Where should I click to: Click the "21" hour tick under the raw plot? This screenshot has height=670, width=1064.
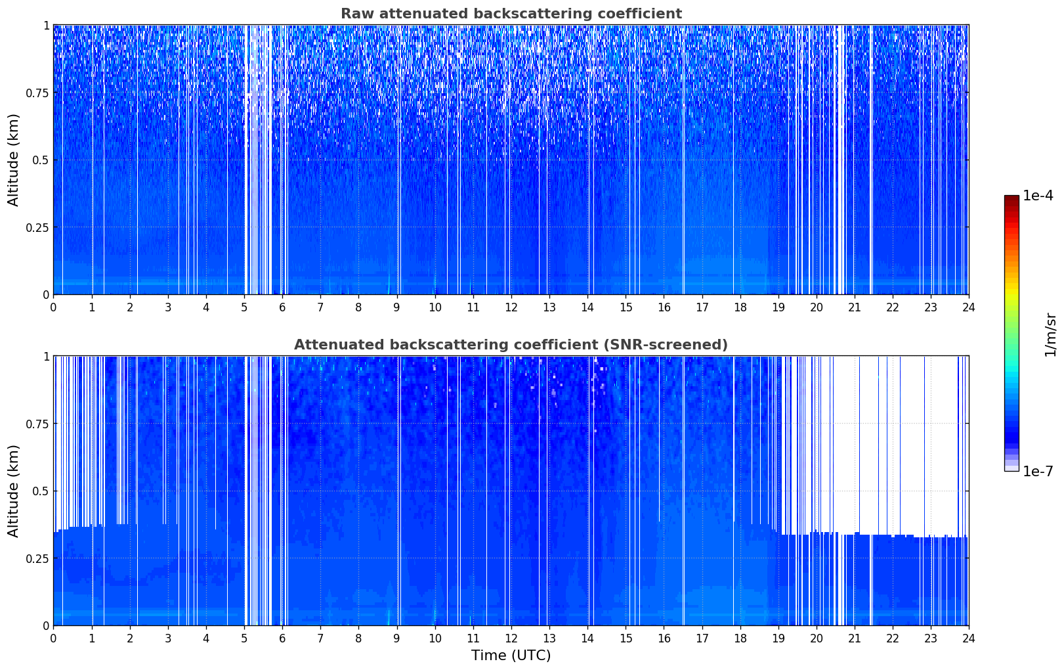855,307
